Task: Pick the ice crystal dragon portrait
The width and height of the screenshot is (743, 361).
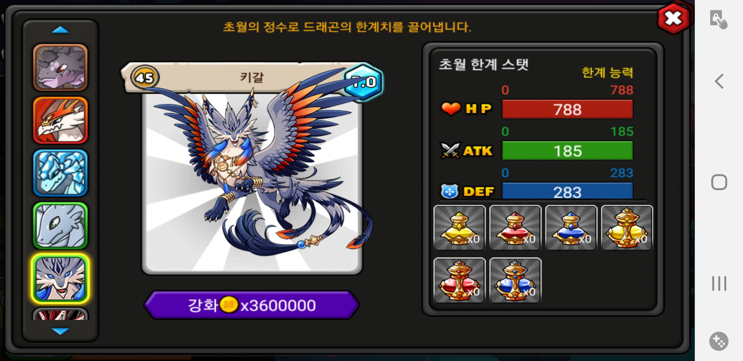Action: tap(60, 173)
